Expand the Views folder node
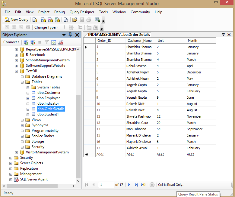The height and width of the screenshot is (197, 235). tap(22, 120)
